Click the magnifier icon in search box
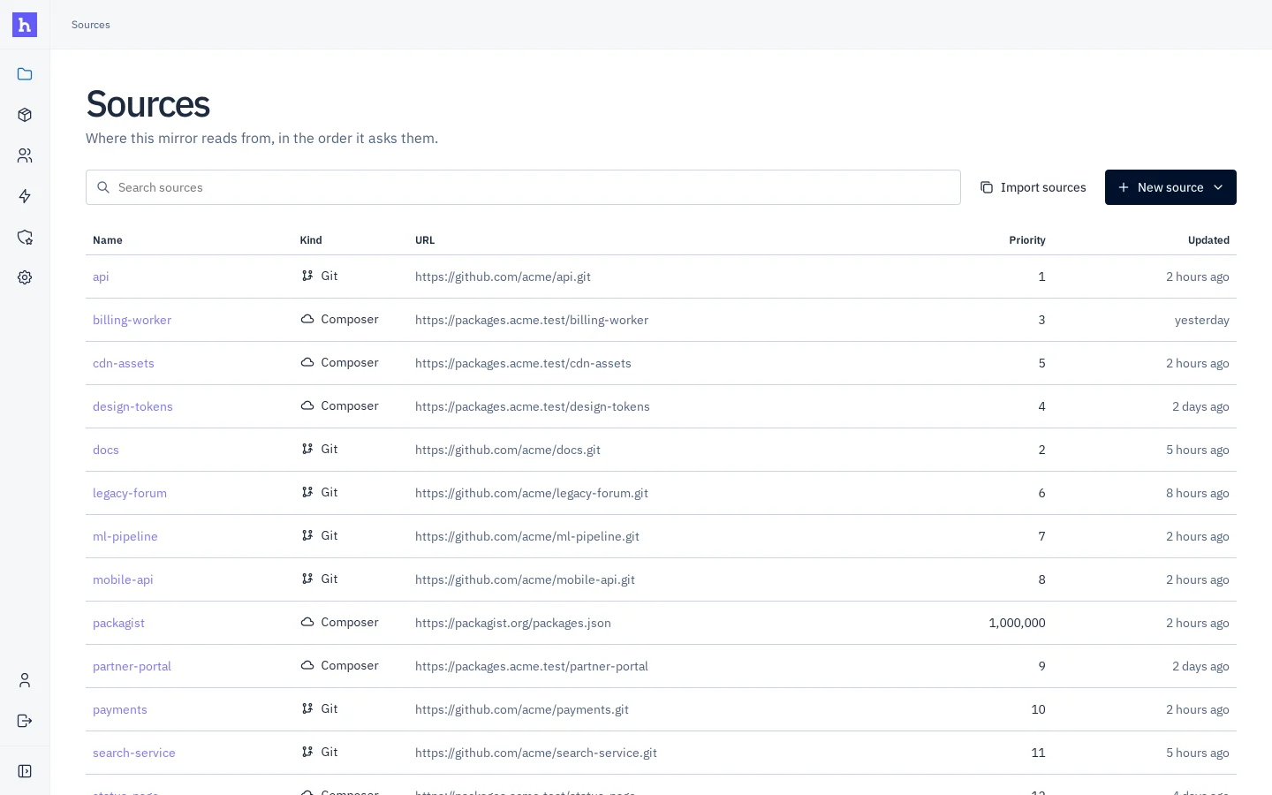This screenshot has width=1272, height=795. tap(103, 187)
